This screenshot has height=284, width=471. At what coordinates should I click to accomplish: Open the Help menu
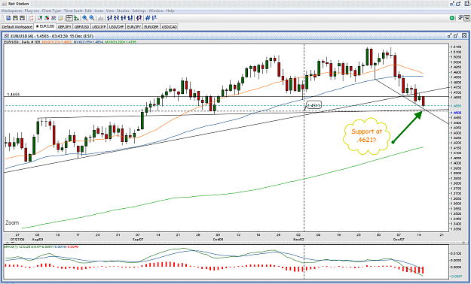click(x=170, y=11)
